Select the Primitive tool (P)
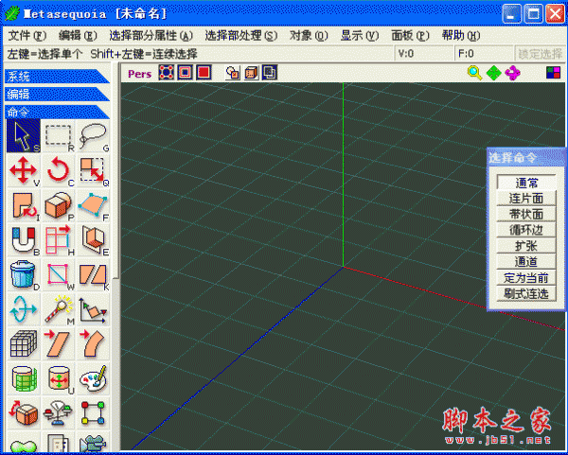Viewport: 568px width, 455px height. click(58, 205)
